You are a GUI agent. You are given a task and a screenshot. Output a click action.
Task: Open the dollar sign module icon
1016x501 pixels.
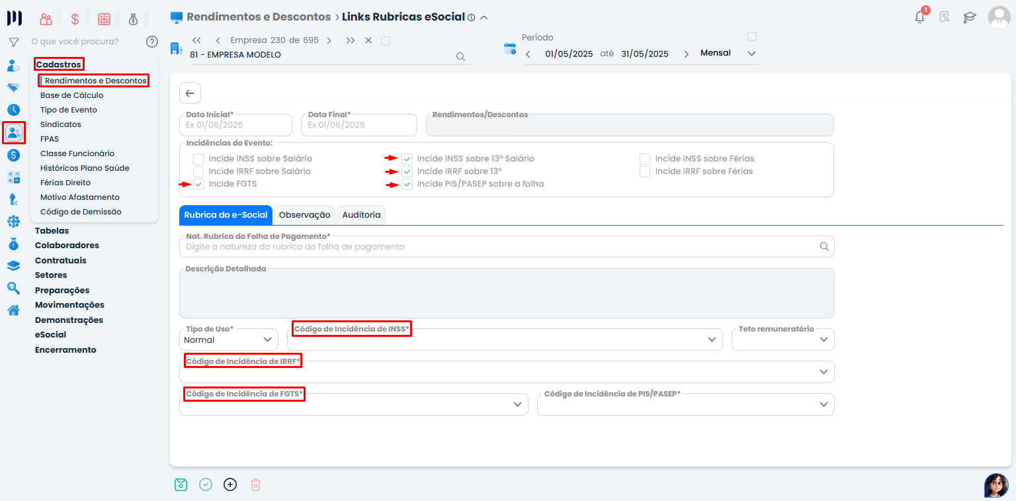(x=75, y=19)
